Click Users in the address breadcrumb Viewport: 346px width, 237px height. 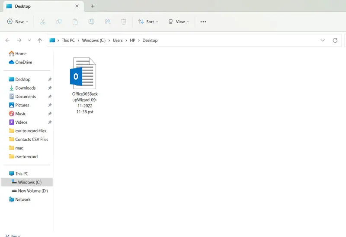pyautogui.click(x=118, y=40)
